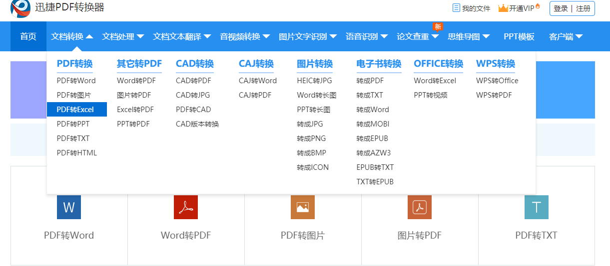Image resolution: width=610 pixels, height=266 pixels.
Task: Choose CAD转JPG menu entry
Action: point(193,95)
